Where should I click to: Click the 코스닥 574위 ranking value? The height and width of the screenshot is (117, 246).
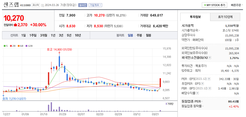point(231,30)
